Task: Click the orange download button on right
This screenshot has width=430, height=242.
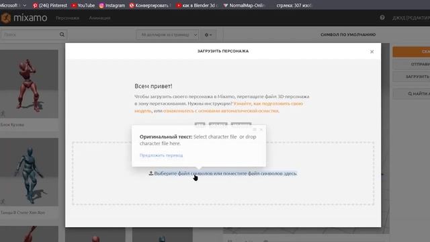Action: point(411,52)
